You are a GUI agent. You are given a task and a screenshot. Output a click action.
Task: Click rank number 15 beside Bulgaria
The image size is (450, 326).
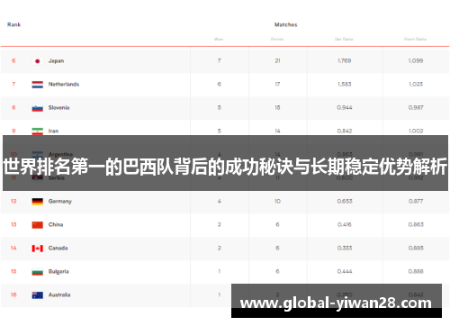(x=13, y=271)
